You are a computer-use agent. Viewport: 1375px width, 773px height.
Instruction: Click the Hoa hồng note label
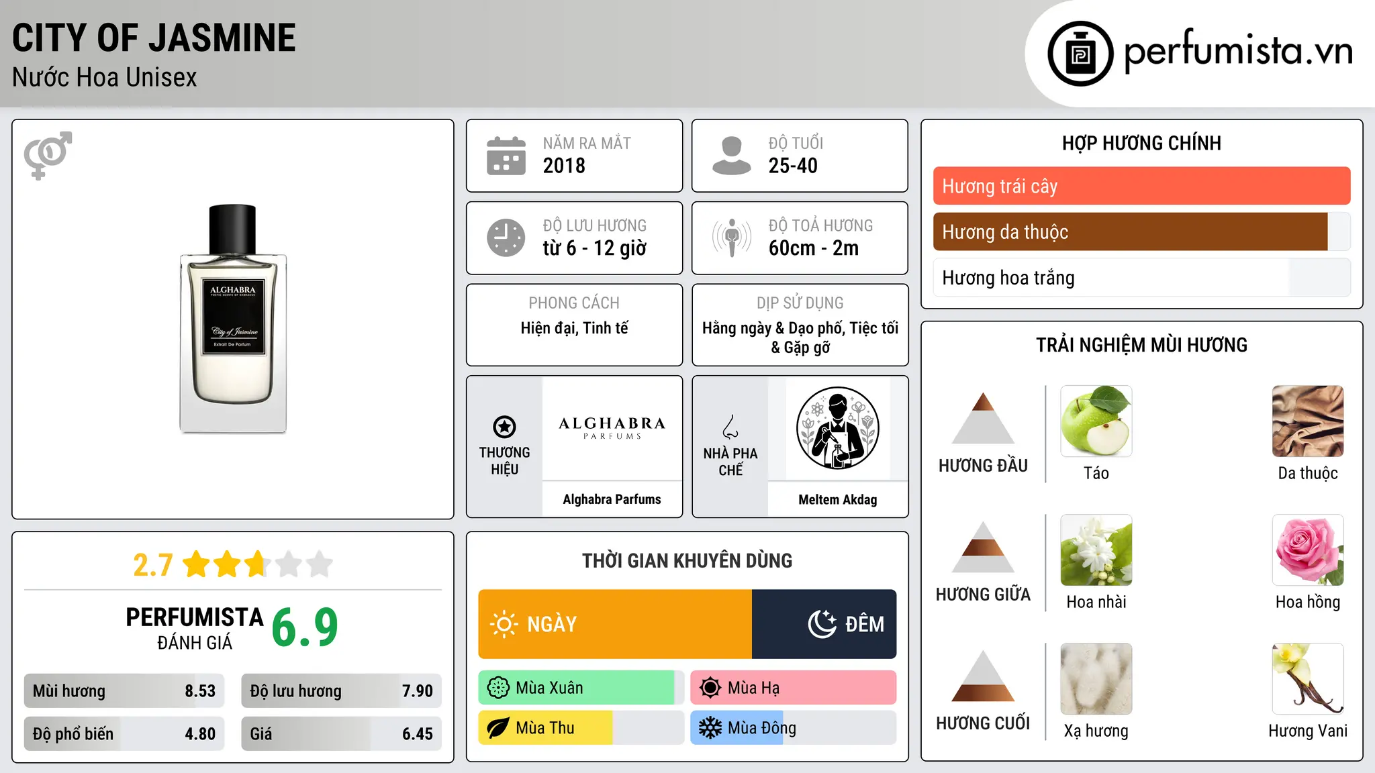click(1308, 603)
